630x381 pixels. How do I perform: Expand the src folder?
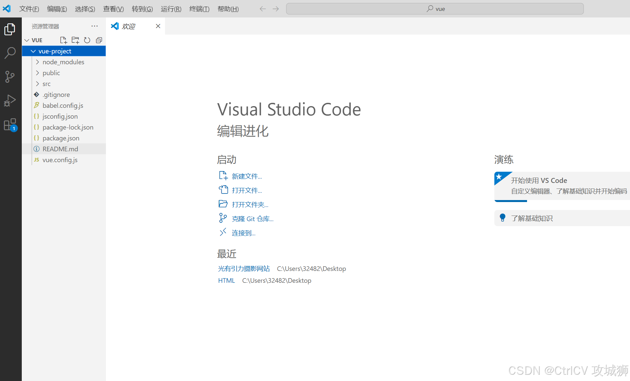[37, 84]
